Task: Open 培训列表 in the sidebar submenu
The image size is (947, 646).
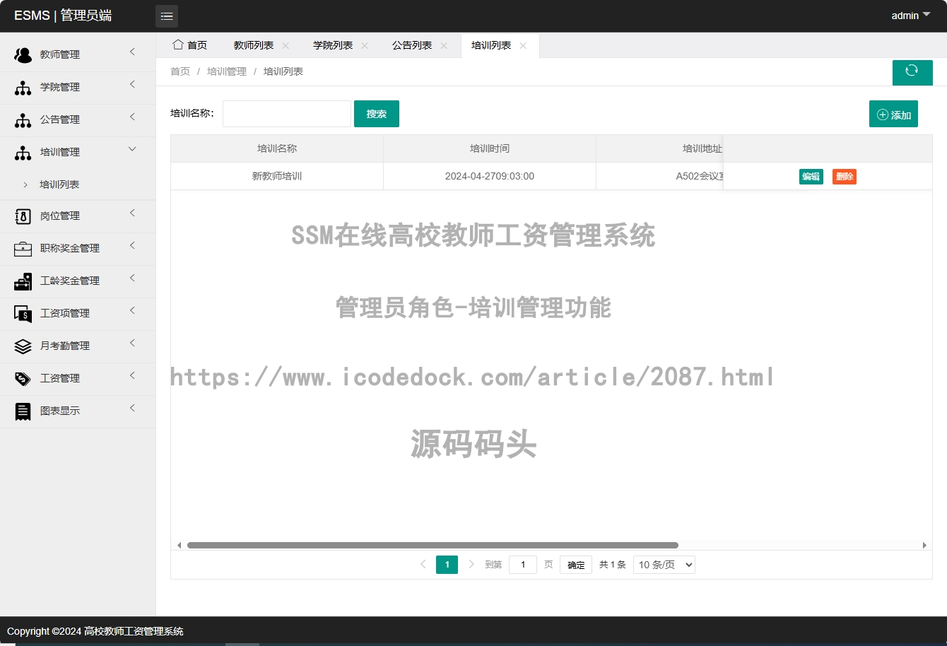Action: (59, 184)
